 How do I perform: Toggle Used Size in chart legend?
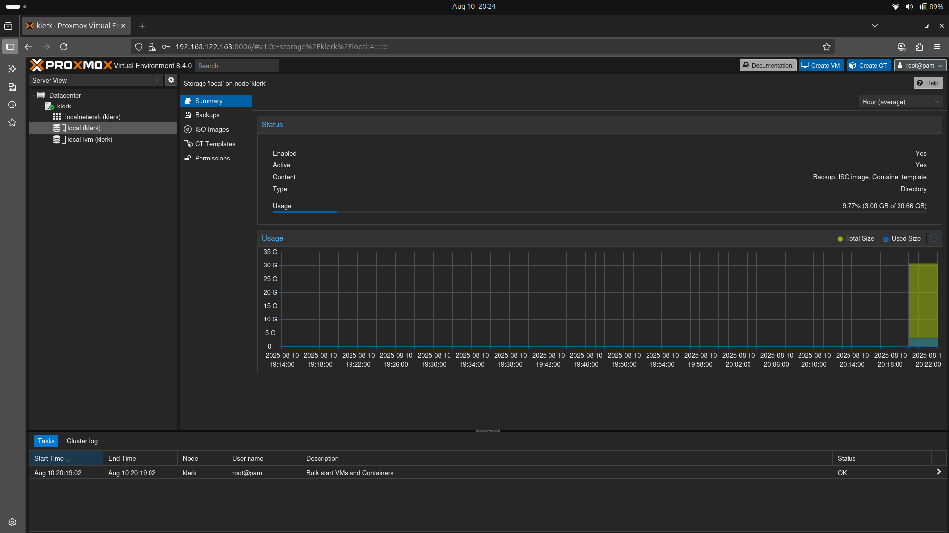[x=902, y=238]
